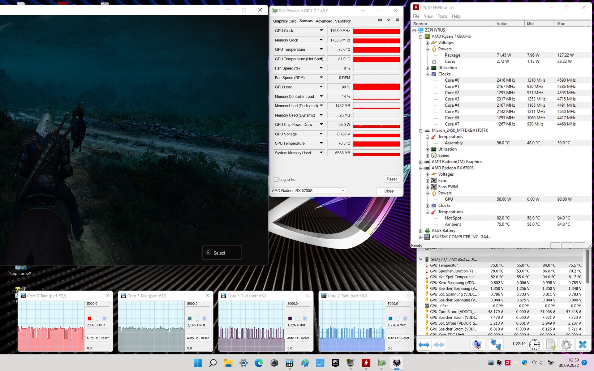594x371 pixels.
Task: Open GPU Clock sensor dropdown arrow
Action: [321, 31]
